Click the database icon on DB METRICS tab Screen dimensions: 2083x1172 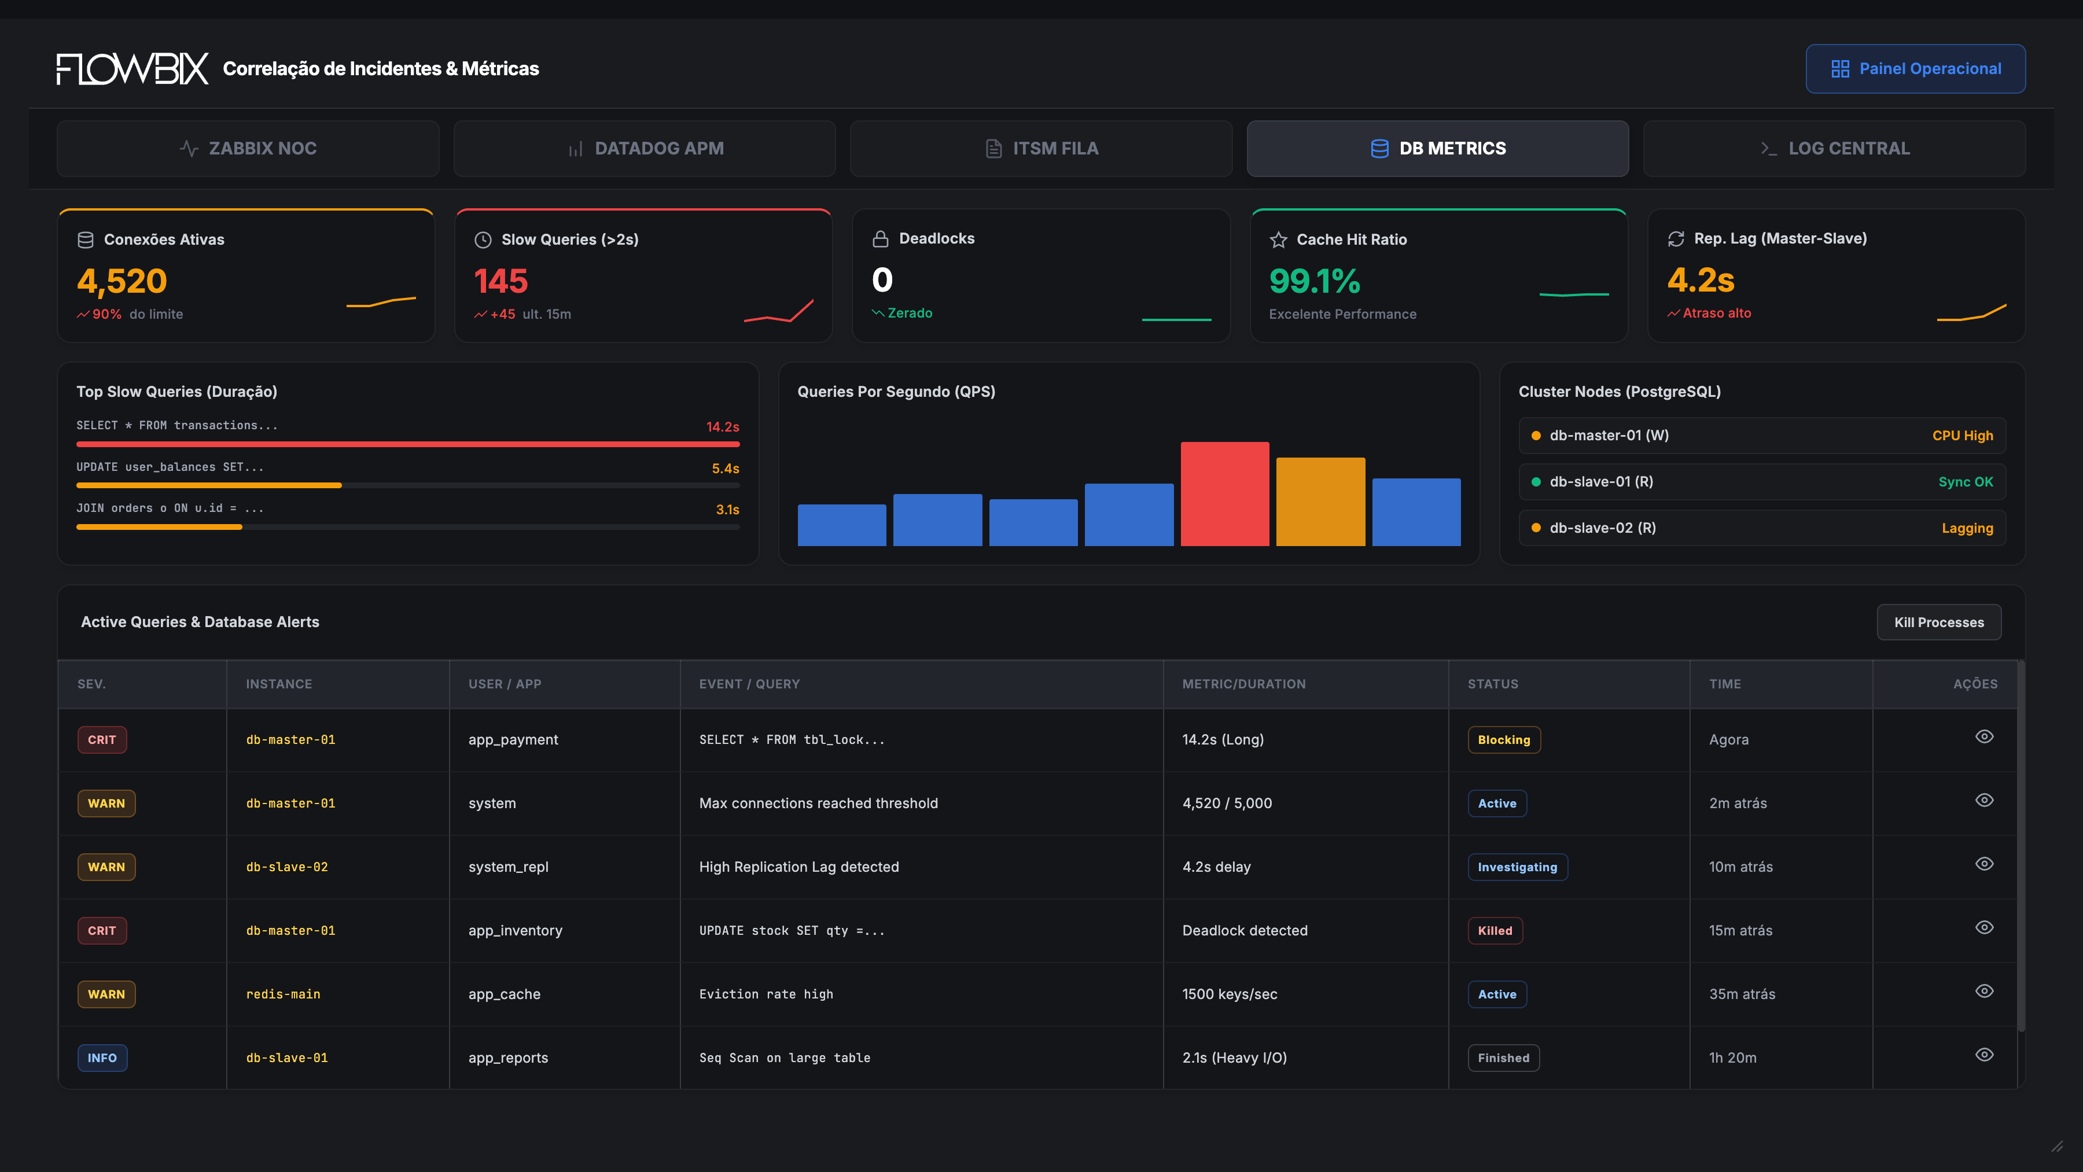click(x=1379, y=149)
